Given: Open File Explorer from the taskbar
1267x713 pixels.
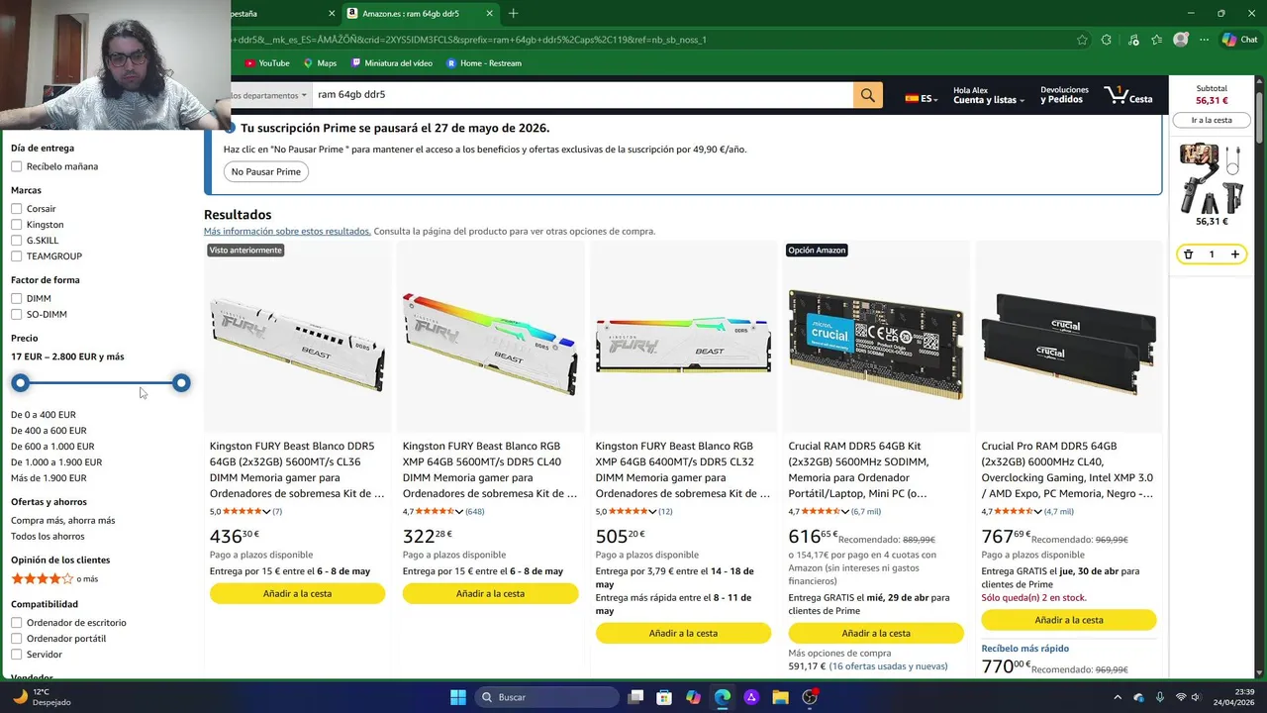Looking at the screenshot, I should pyautogui.click(x=780, y=697).
